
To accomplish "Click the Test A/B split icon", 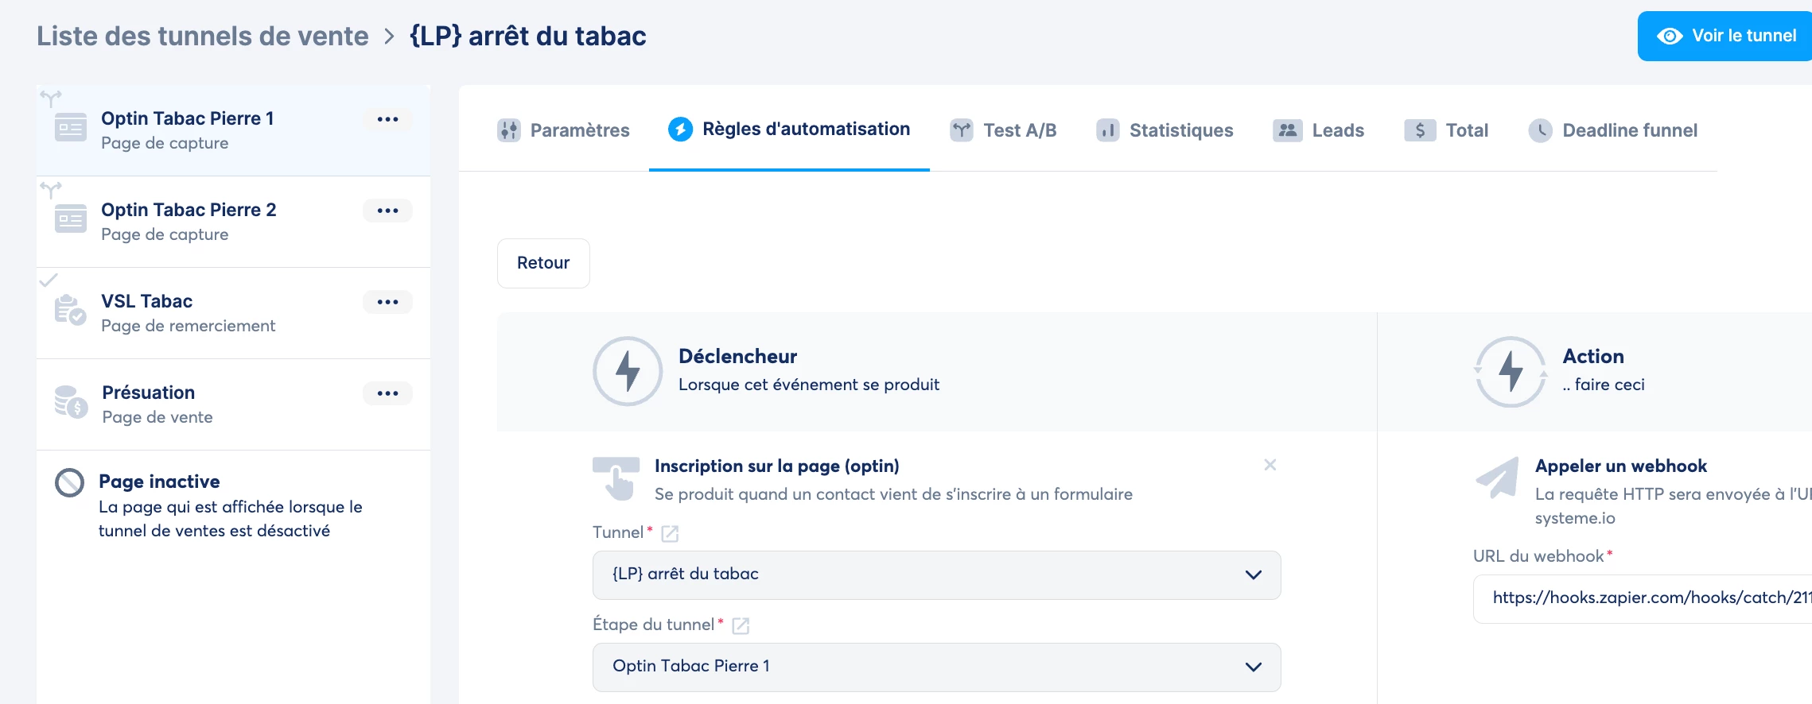I will pos(962,130).
